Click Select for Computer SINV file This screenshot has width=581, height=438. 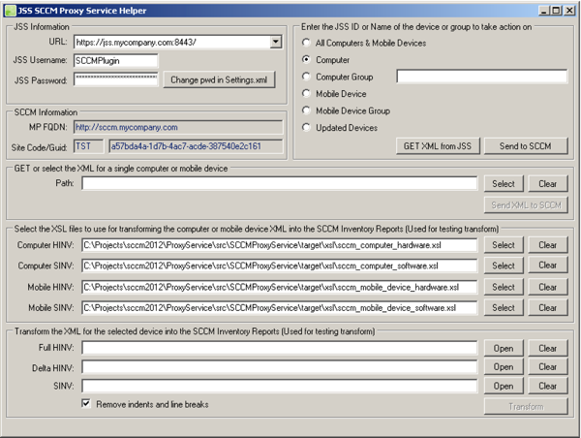coord(504,266)
